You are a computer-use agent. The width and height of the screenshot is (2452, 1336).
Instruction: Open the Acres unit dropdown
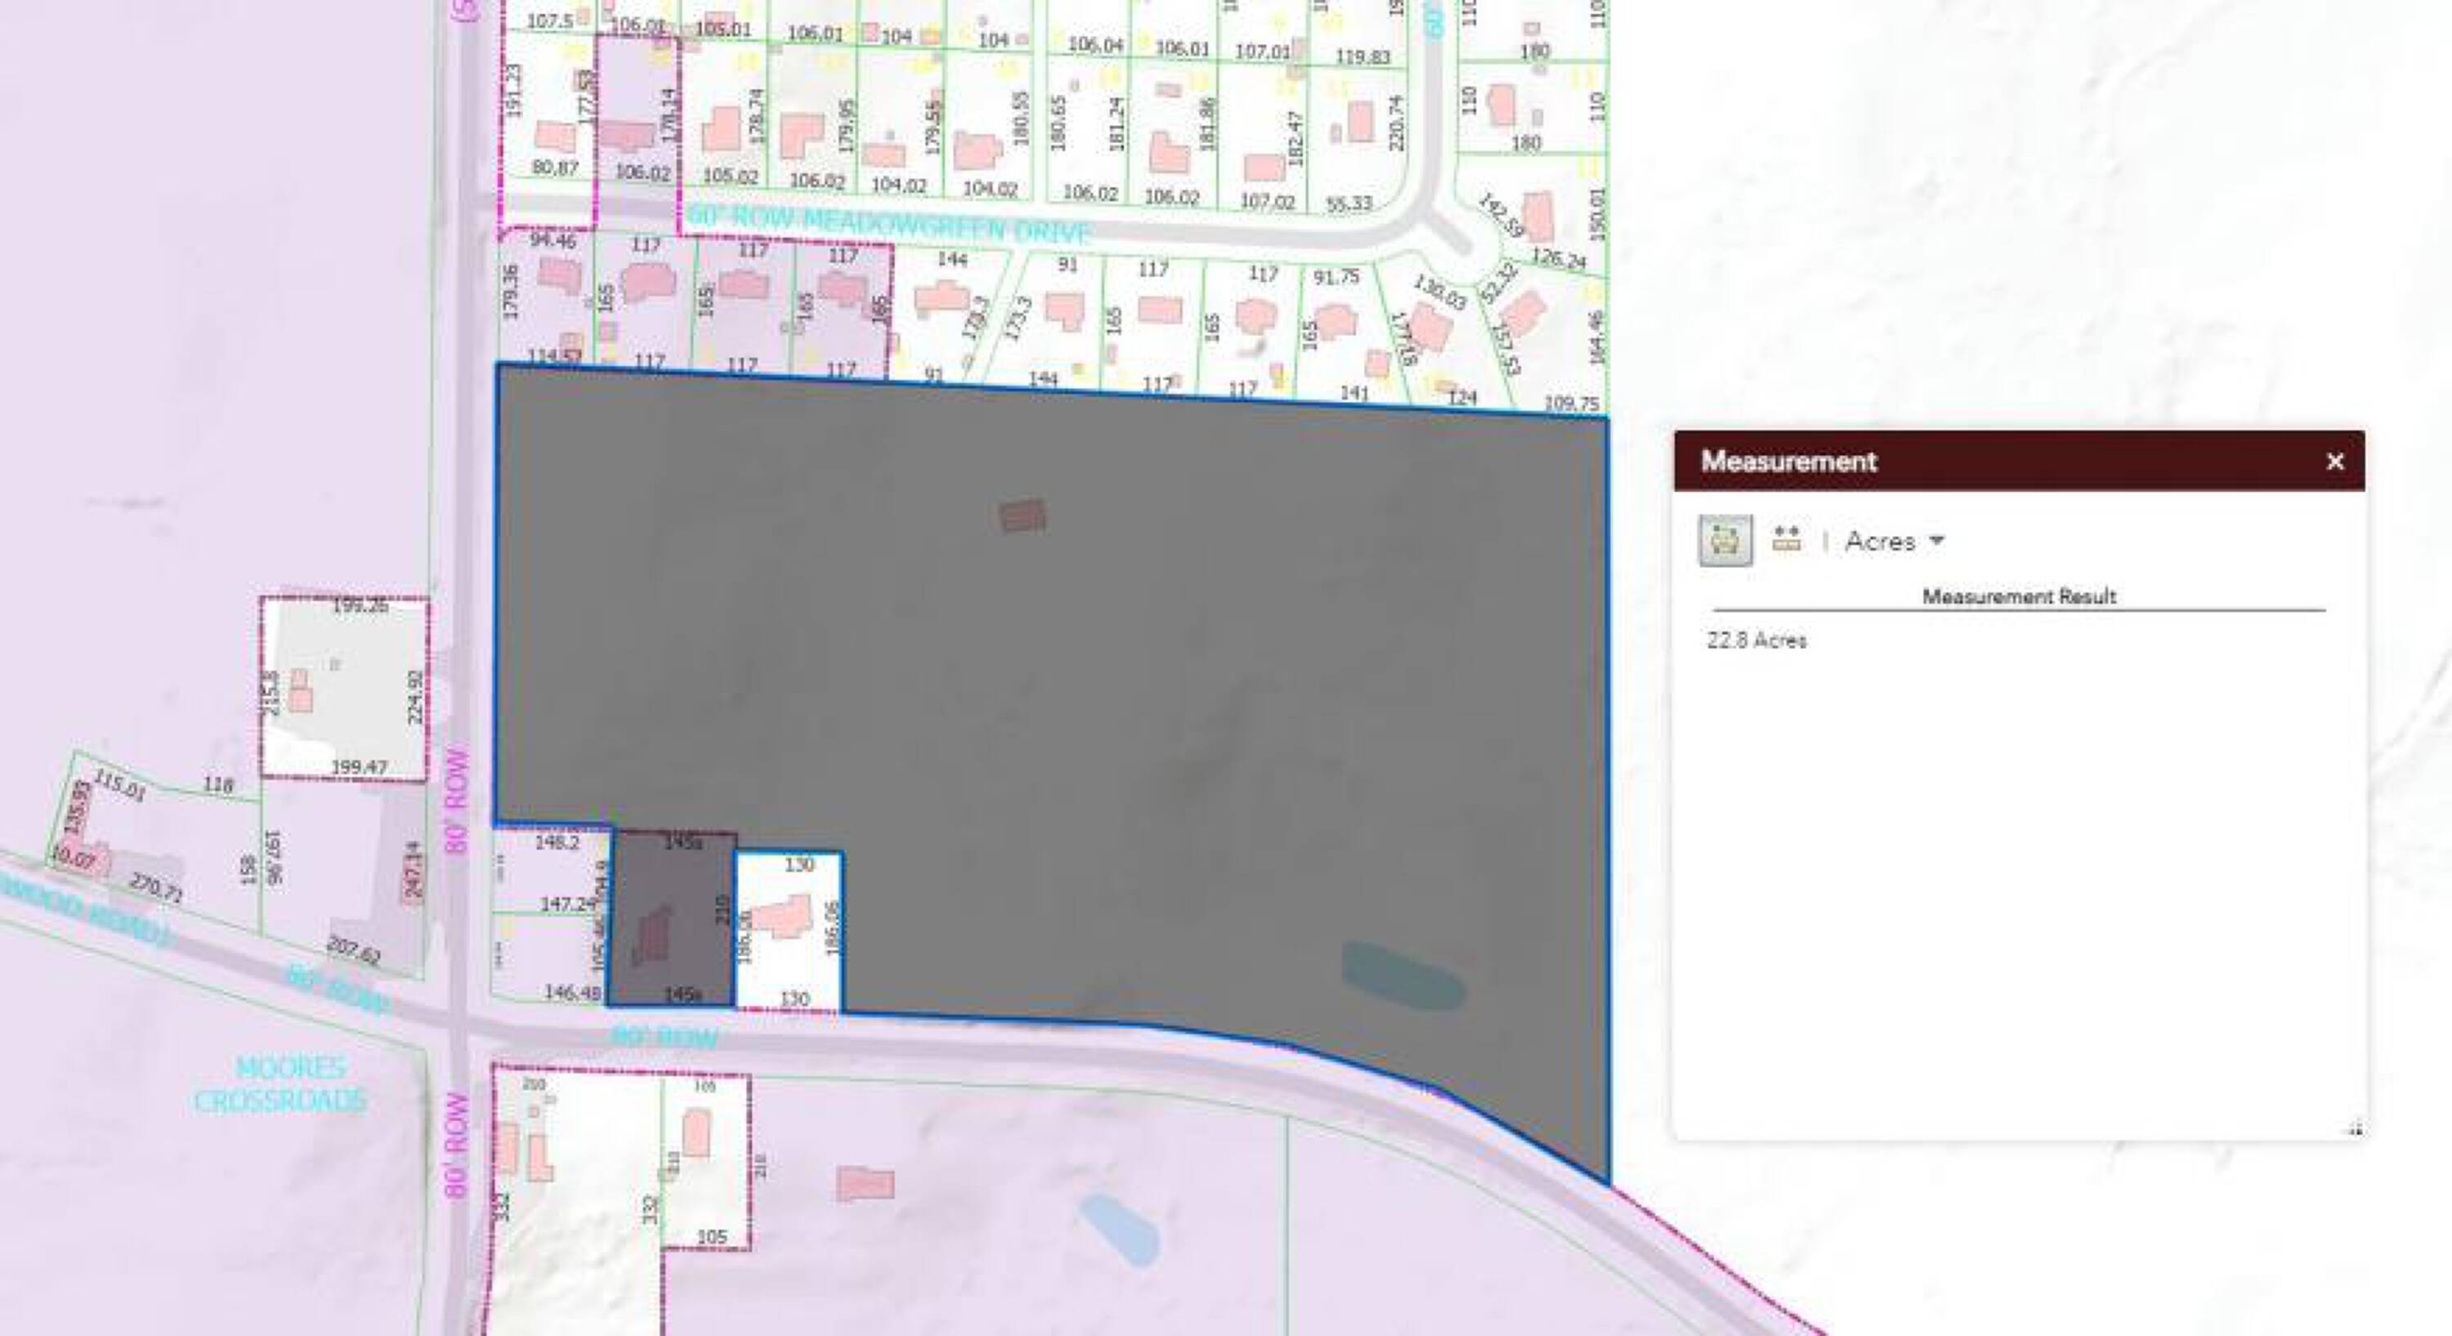point(1895,542)
